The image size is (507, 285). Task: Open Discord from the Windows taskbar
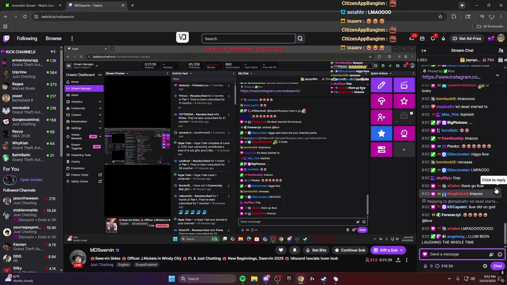266,279
